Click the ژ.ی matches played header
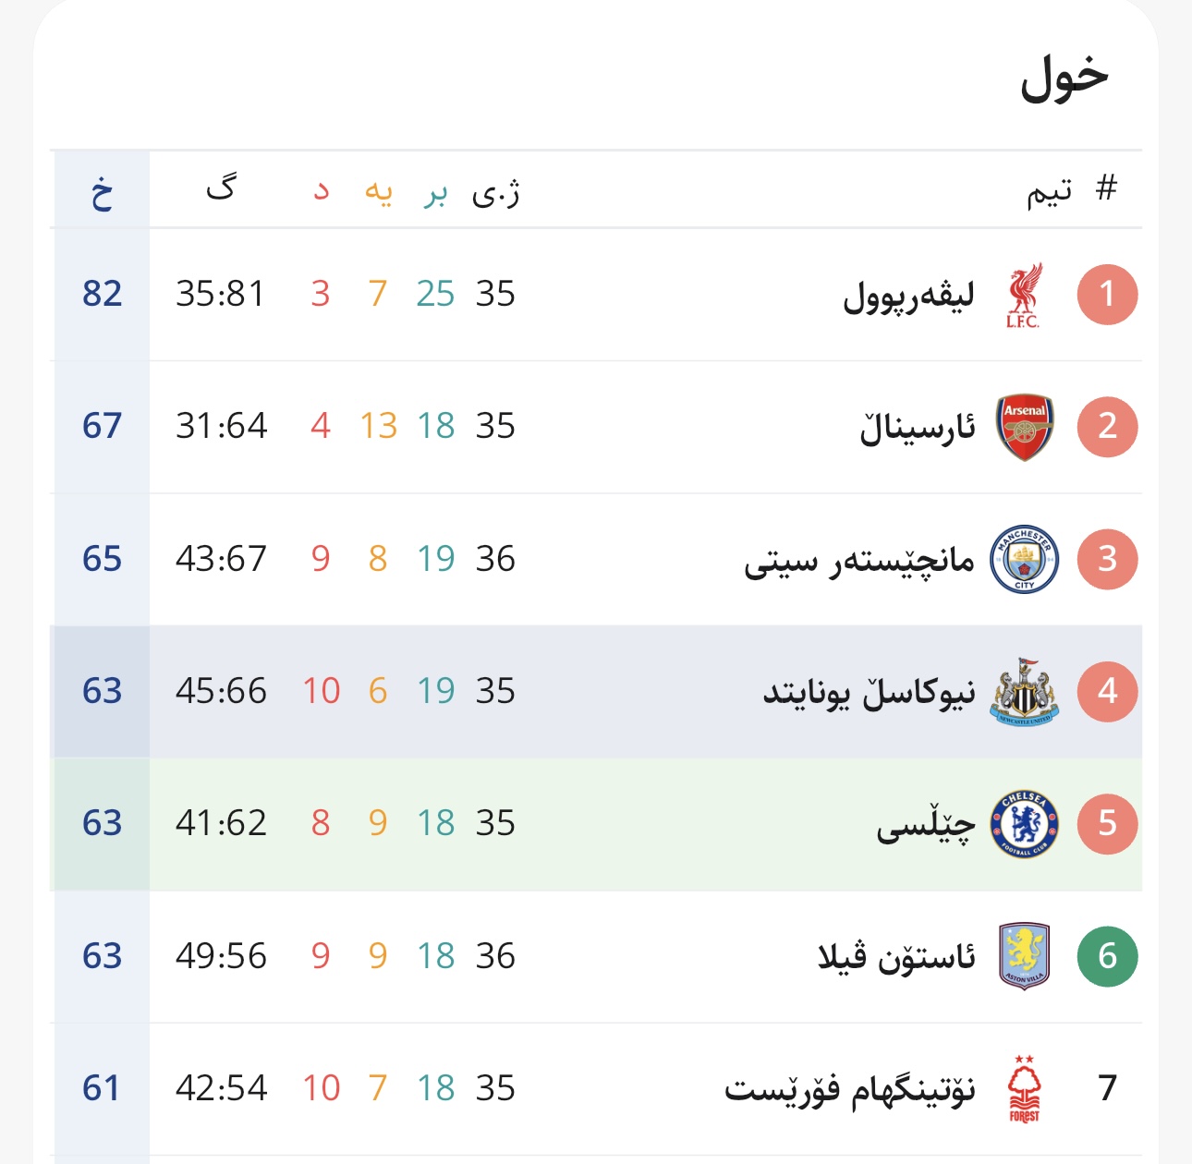This screenshot has width=1192, height=1164. tap(495, 191)
